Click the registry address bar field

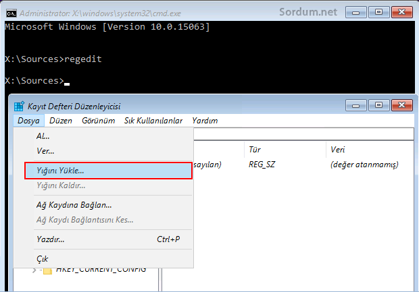point(303,134)
